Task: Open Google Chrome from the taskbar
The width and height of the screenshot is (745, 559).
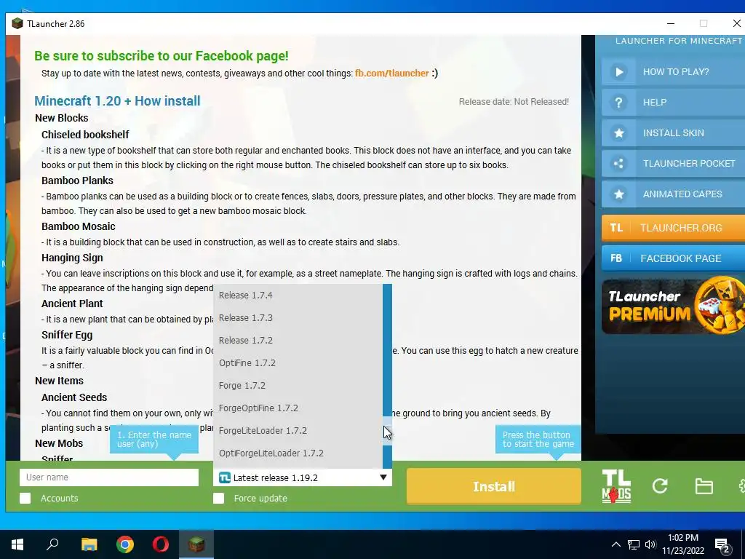Action: [x=125, y=544]
